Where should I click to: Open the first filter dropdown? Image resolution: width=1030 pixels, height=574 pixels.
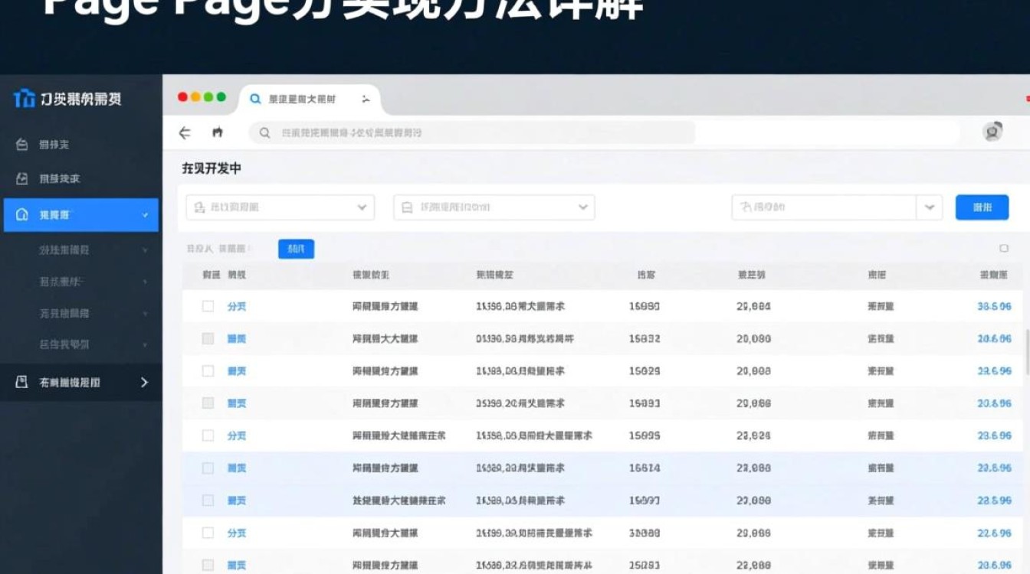(279, 207)
